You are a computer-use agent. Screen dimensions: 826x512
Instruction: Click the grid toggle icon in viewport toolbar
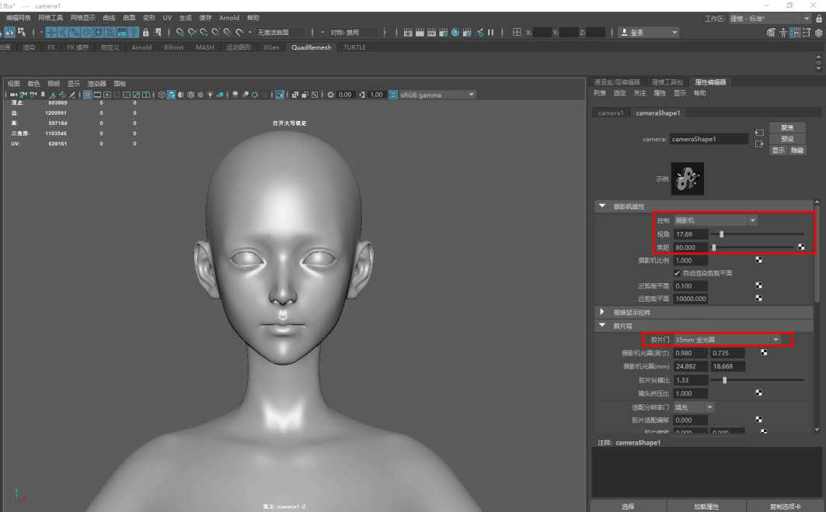point(87,95)
